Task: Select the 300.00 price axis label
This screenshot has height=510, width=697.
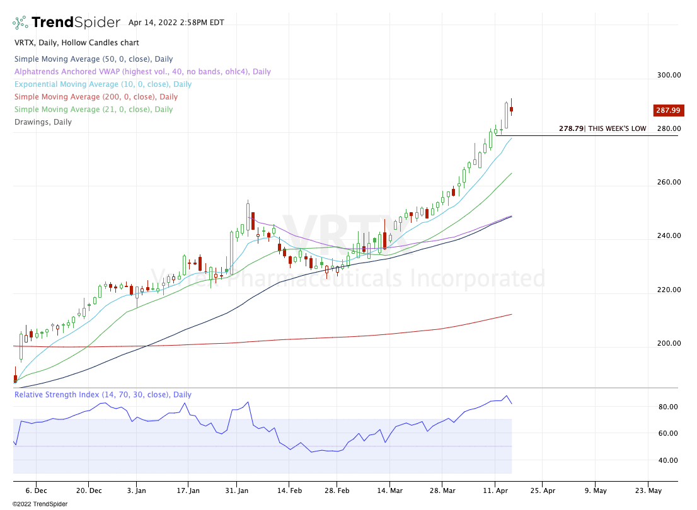Action: pos(668,75)
